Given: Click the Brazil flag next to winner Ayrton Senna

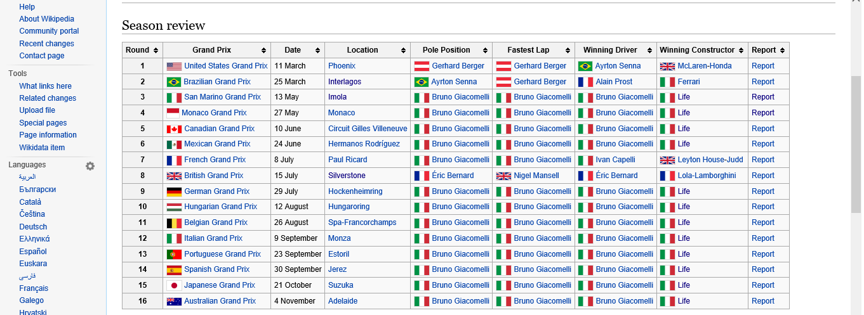Looking at the screenshot, I should tap(585, 66).
